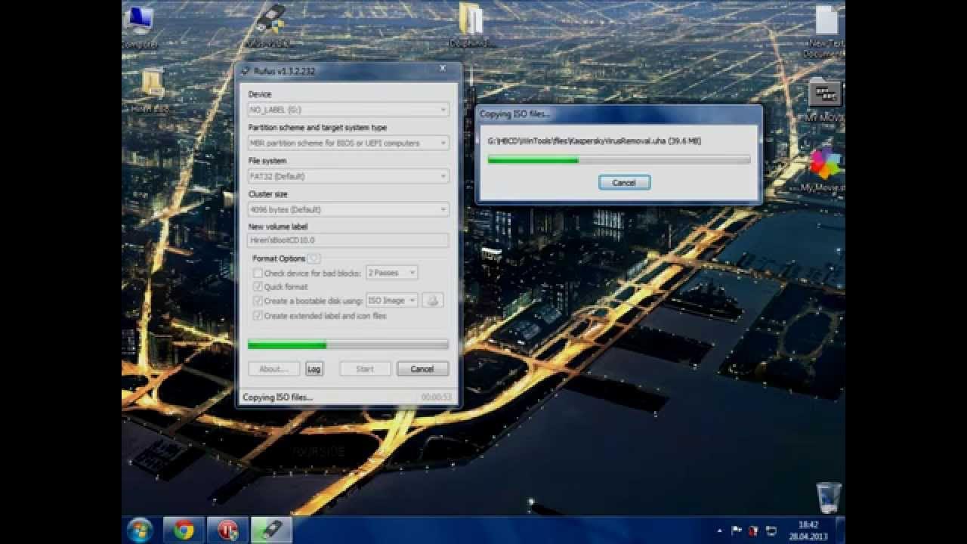
Task: Open the clock showing 18:42
Action: [808, 530]
